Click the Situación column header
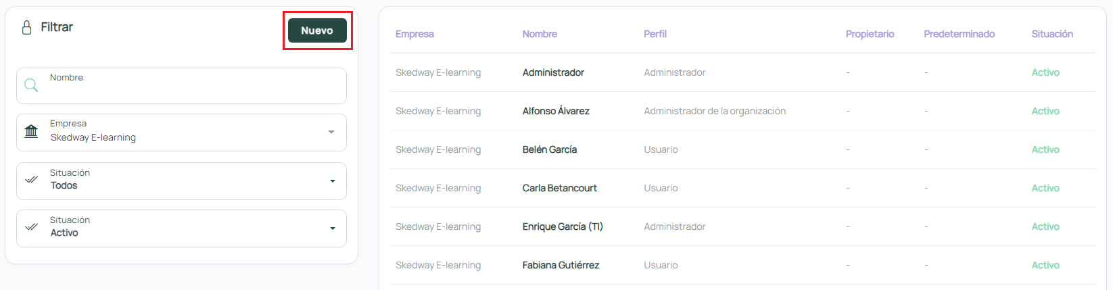This screenshot has width=1113, height=290. pyautogui.click(x=1051, y=34)
